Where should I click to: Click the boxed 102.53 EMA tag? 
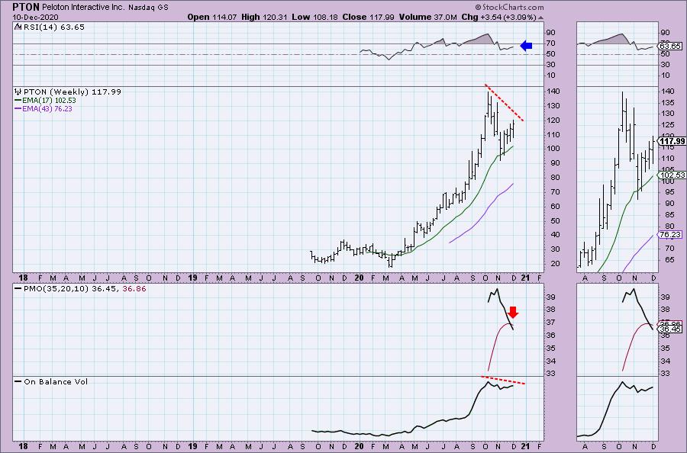pos(672,175)
